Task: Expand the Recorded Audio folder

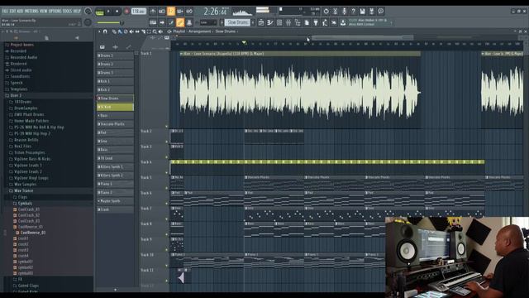Action: tap(24, 57)
